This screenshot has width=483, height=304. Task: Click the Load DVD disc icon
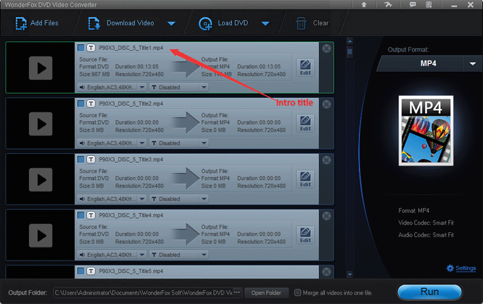click(206, 23)
